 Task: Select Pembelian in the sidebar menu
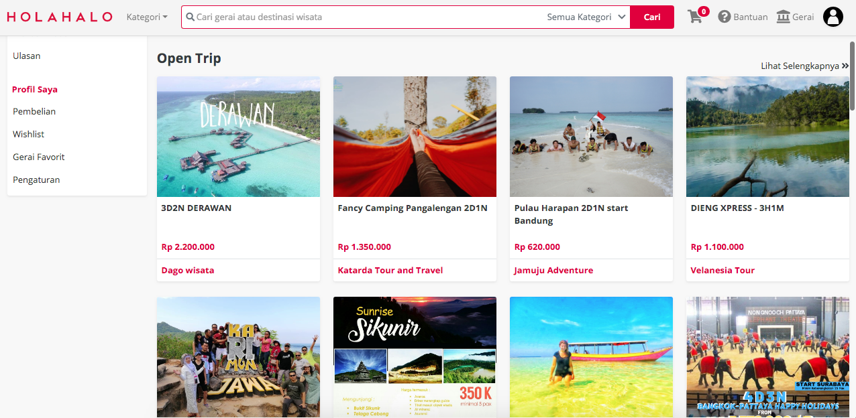pyautogui.click(x=34, y=111)
